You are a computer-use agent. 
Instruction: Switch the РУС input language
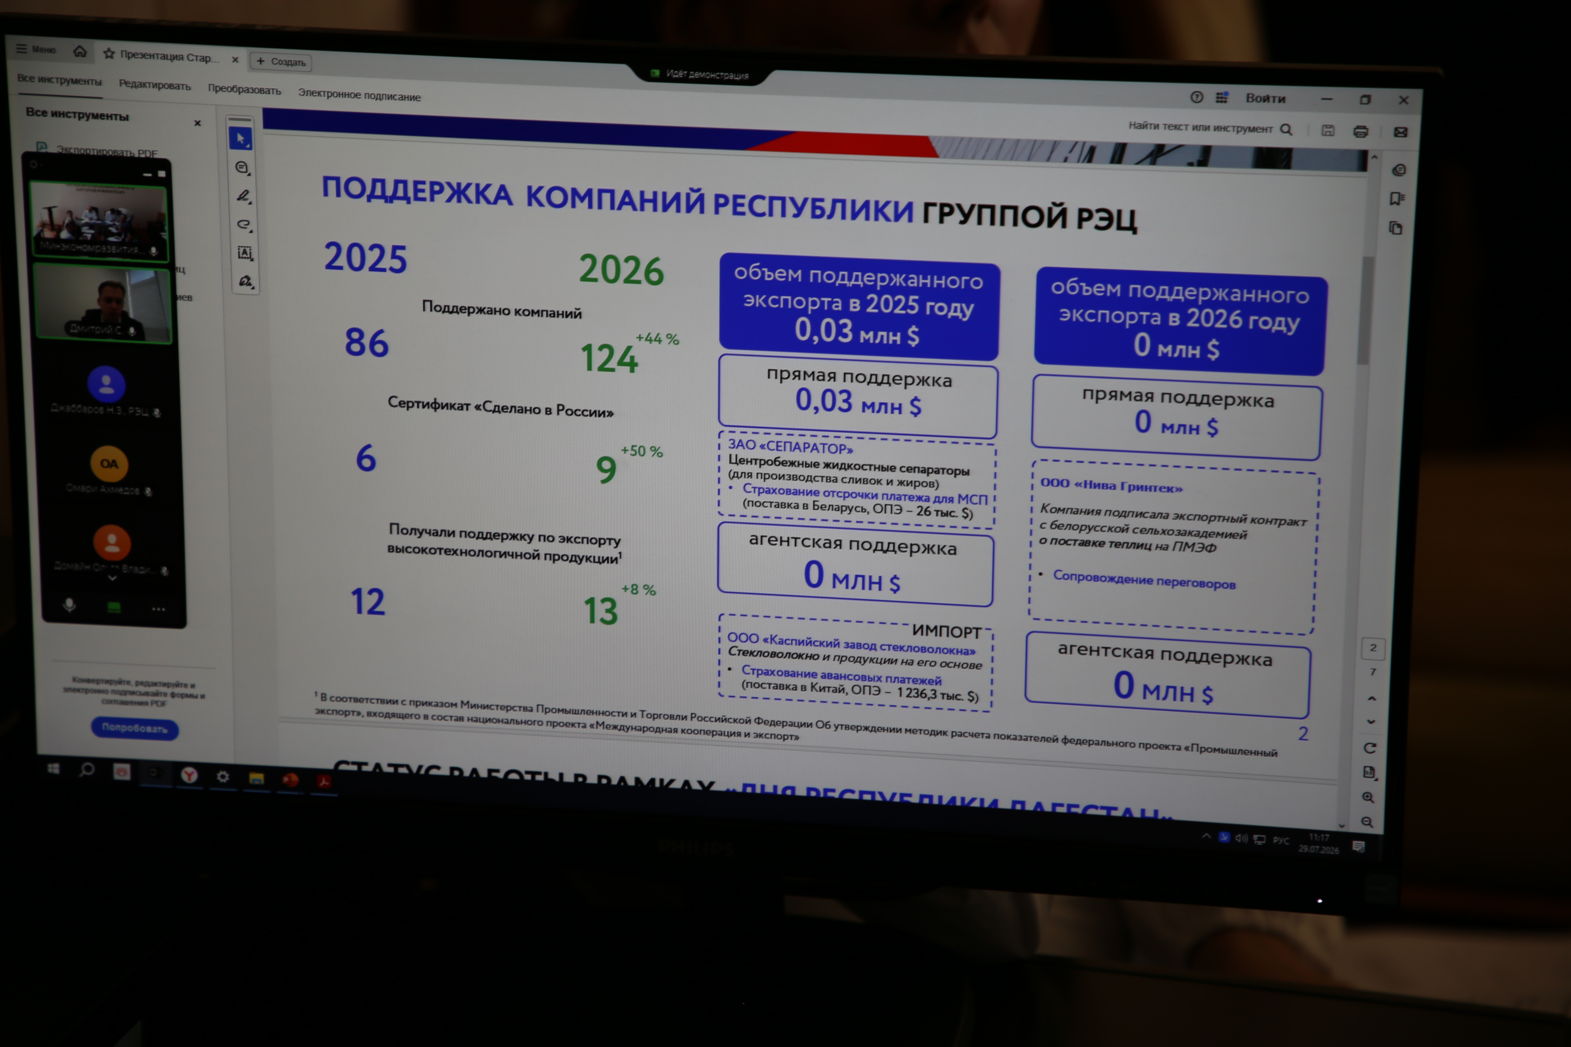click(x=1281, y=841)
